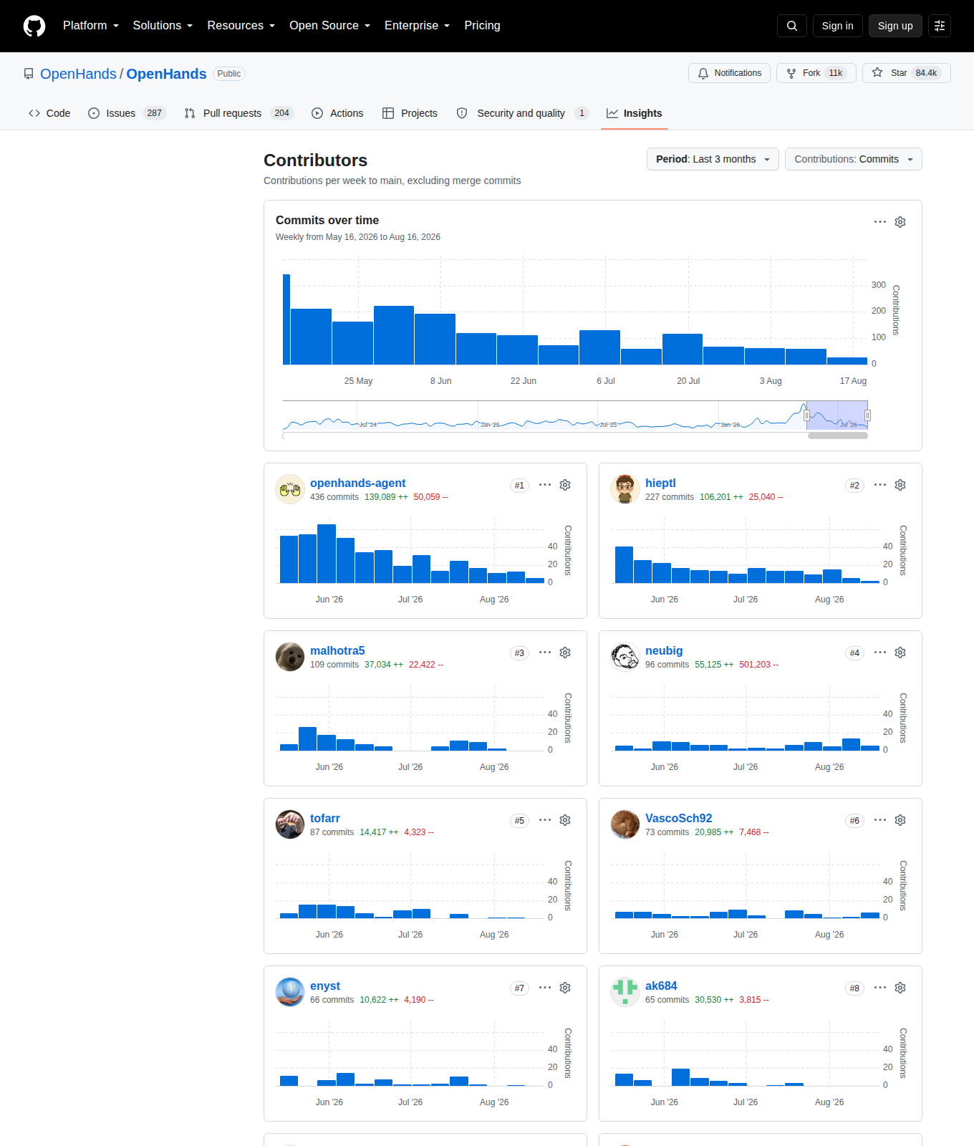Open gear icon on malhotra5 card
This screenshot has width=974, height=1146.
coord(565,653)
